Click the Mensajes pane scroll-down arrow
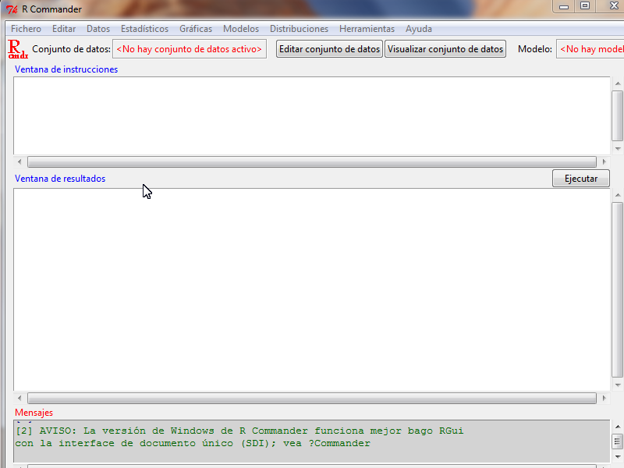Image resolution: width=624 pixels, height=468 pixels. [618, 456]
